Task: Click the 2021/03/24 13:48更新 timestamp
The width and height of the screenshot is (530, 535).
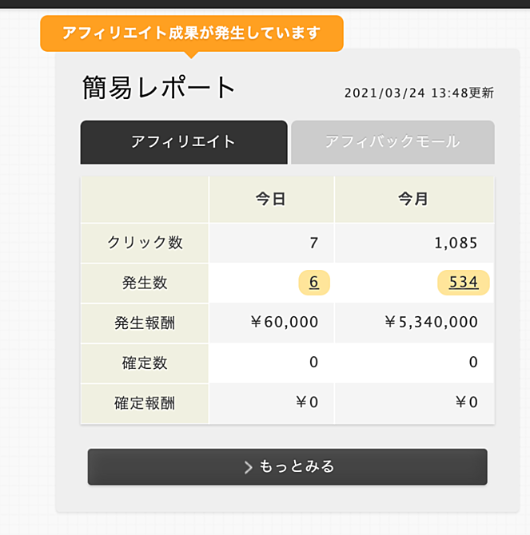Action: point(419,93)
